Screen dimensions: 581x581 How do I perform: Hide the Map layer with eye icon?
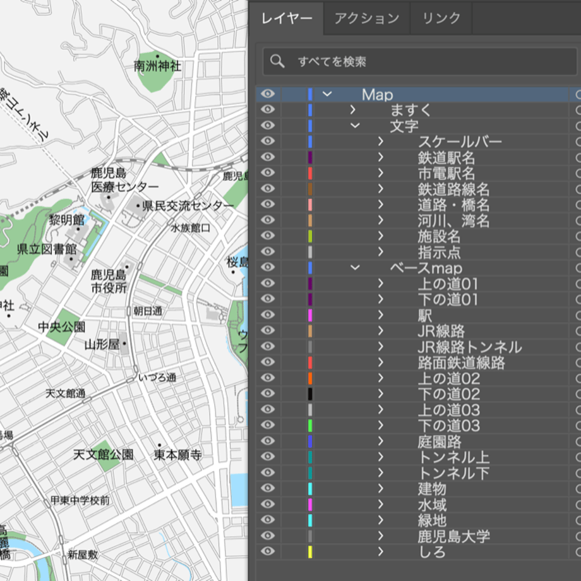click(268, 93)
